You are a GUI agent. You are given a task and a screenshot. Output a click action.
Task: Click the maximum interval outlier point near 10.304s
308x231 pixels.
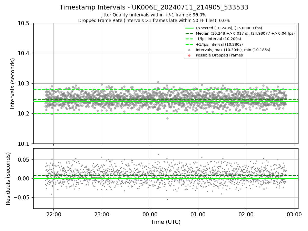158,82
